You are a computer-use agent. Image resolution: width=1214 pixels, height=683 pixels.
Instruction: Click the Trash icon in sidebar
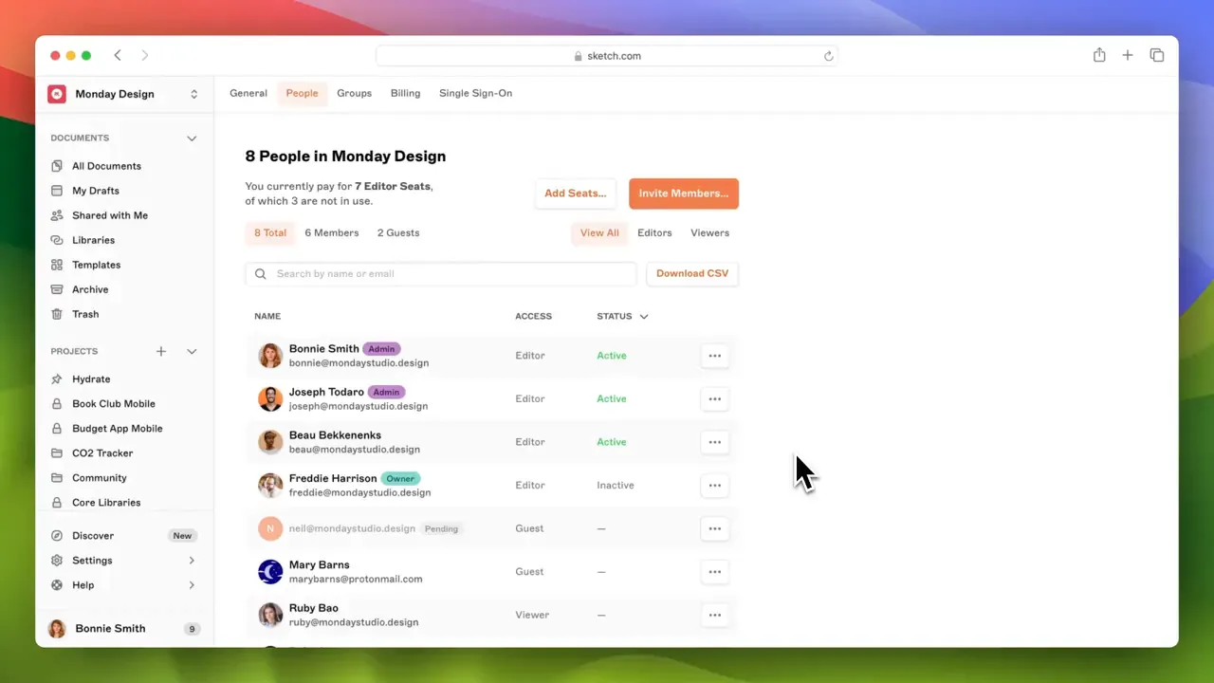click(57, 314)
